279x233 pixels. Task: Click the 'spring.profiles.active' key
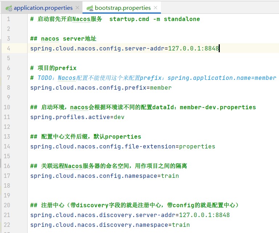coord(70,117)
